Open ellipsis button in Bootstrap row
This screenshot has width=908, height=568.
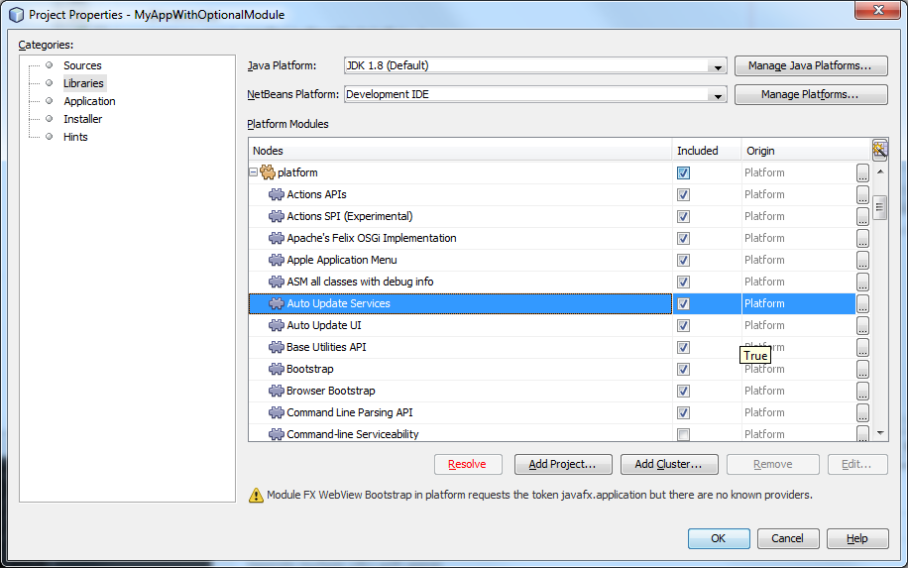862,369
